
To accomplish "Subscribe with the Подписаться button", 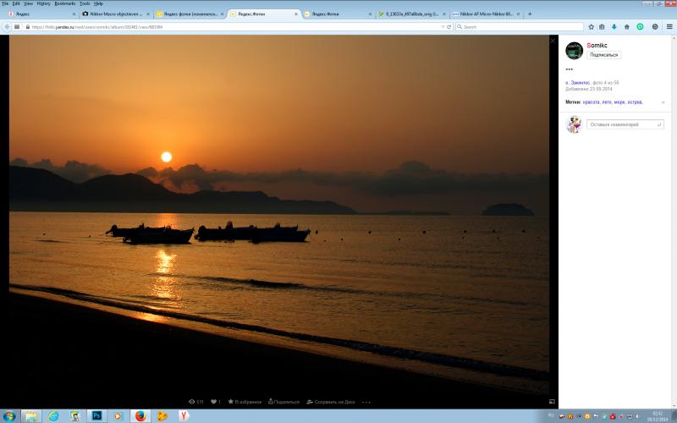I will click(x=603, y=55).
